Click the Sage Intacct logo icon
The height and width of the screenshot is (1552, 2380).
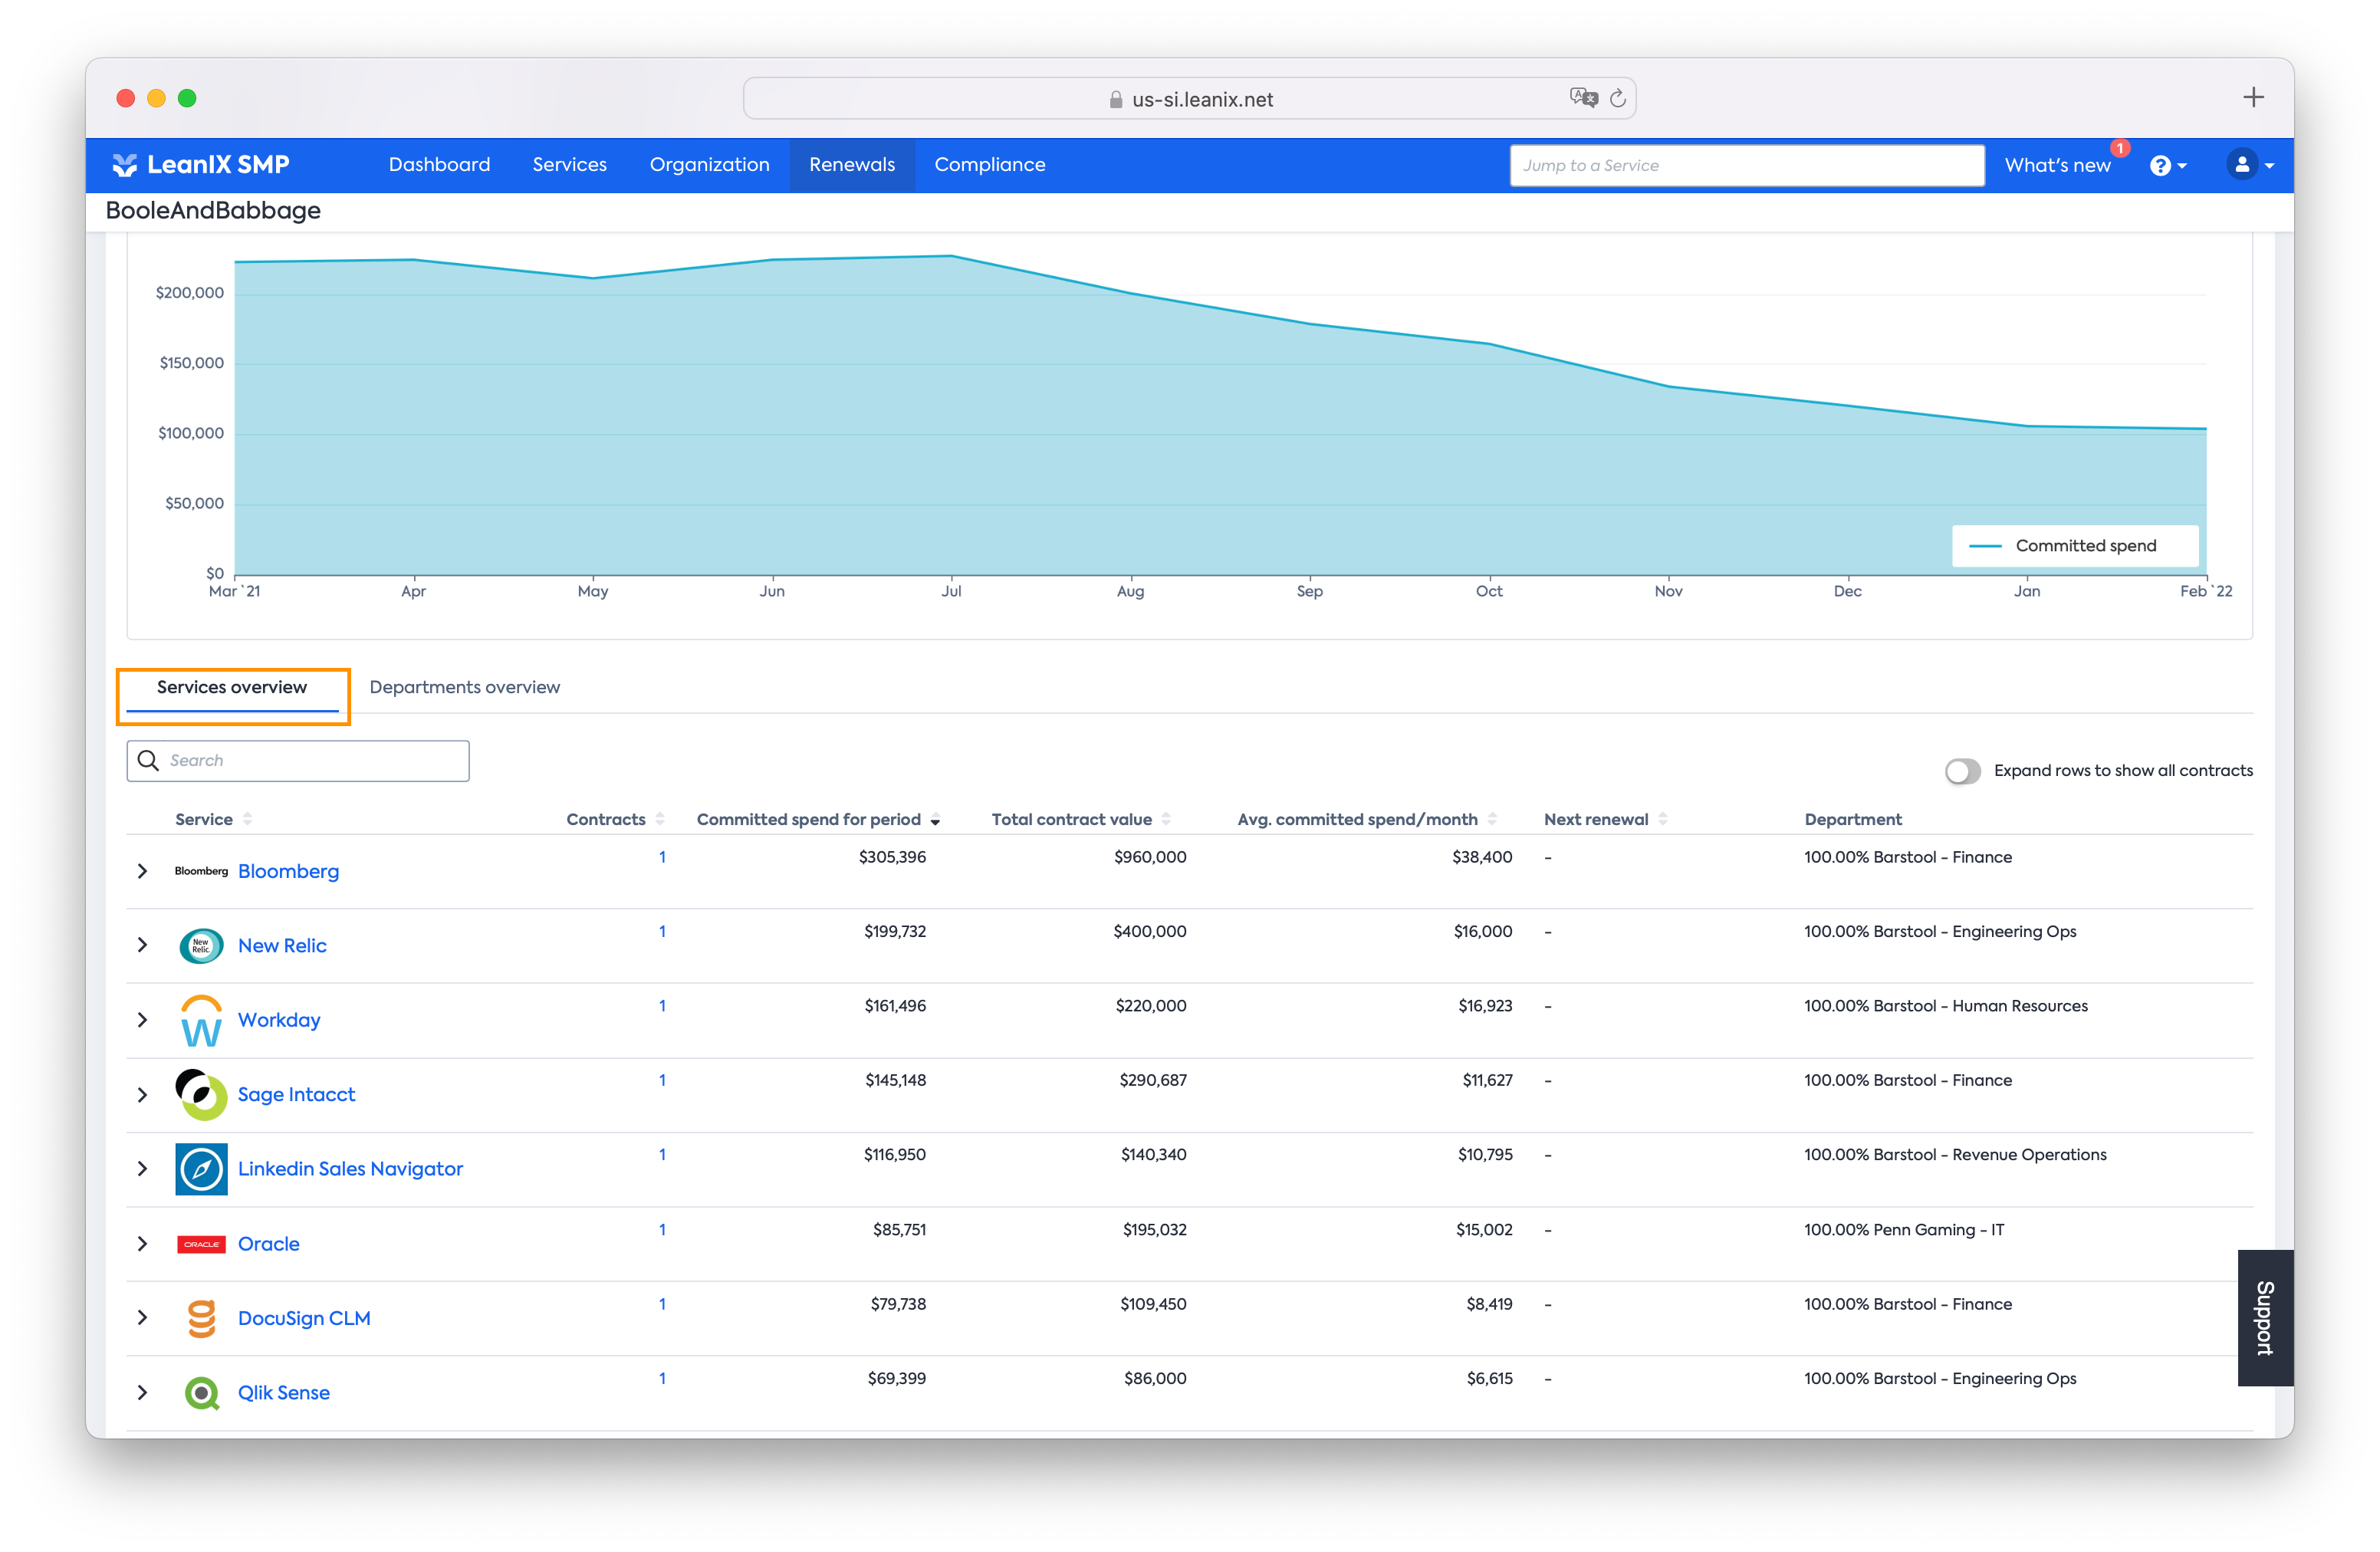click(201, 1094)
